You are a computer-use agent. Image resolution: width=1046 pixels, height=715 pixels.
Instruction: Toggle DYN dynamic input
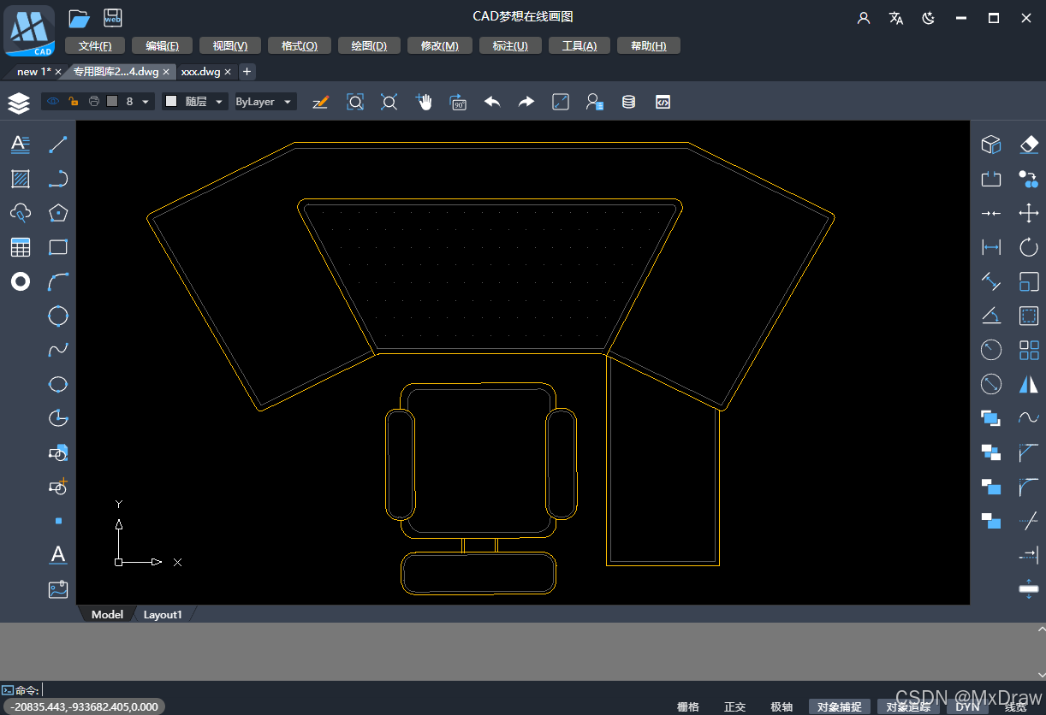point(967,706)
